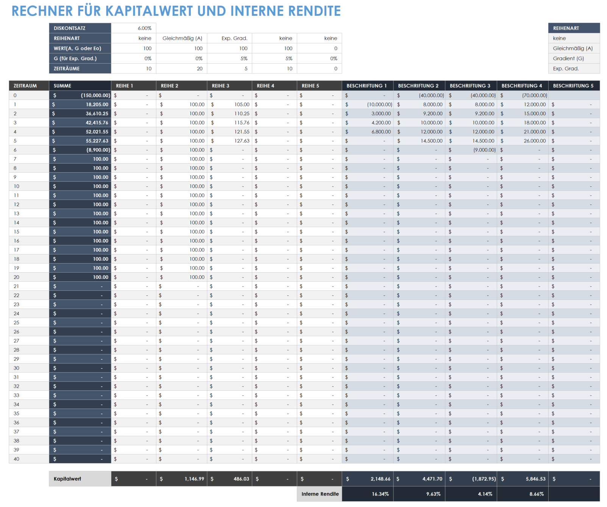Click the REIHE 1 column header

(134, 86)
